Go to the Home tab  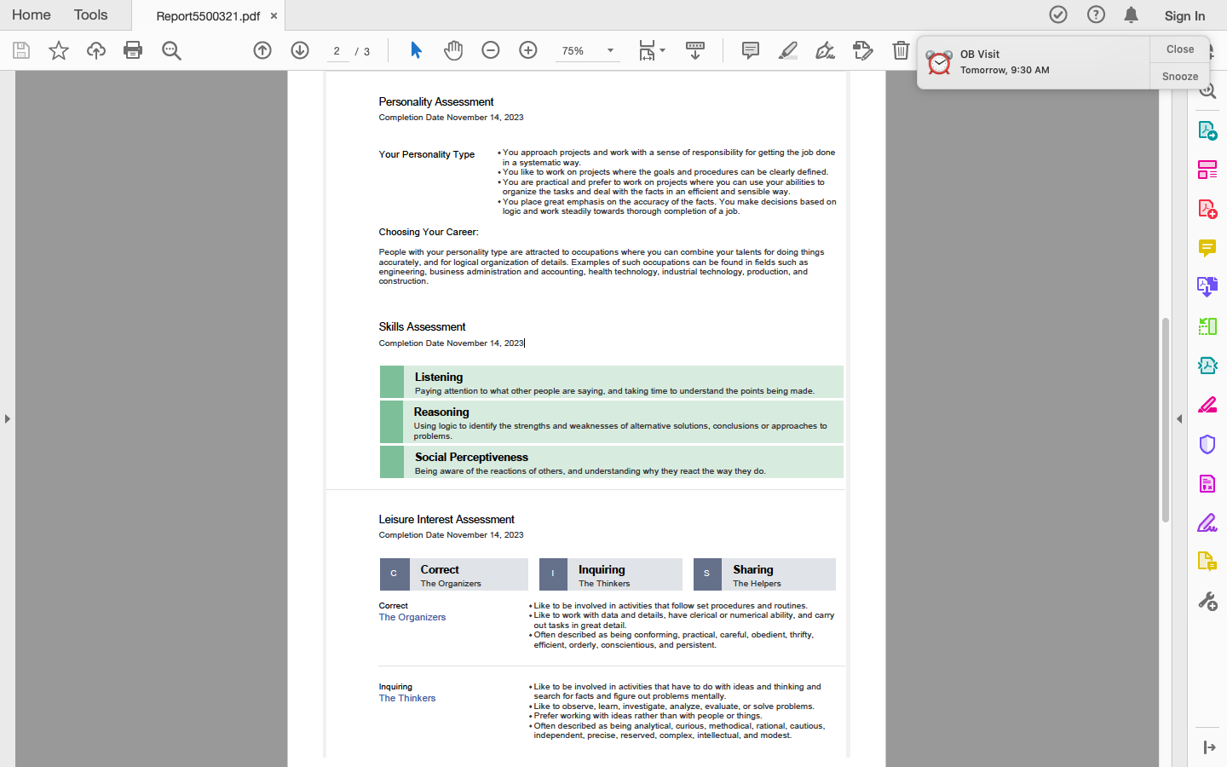coord(31,14)
